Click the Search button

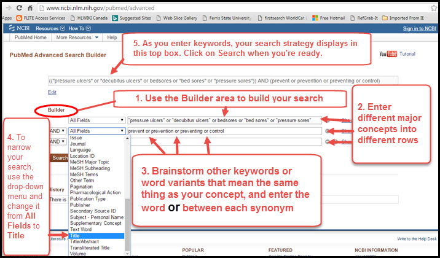click(59, 158)
